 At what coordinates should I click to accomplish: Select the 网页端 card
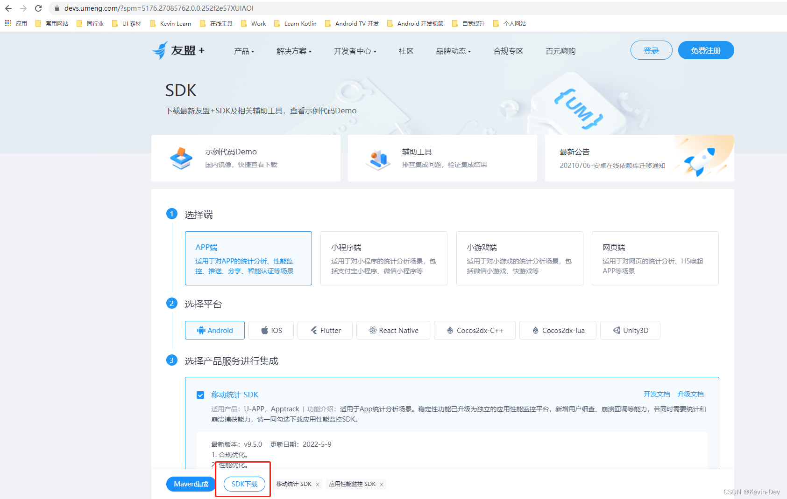655,258
